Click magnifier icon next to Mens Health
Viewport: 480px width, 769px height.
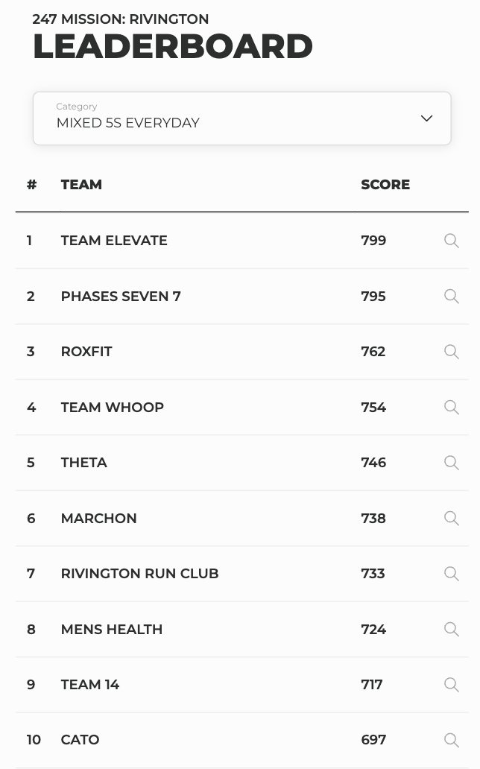click(452, 629)
